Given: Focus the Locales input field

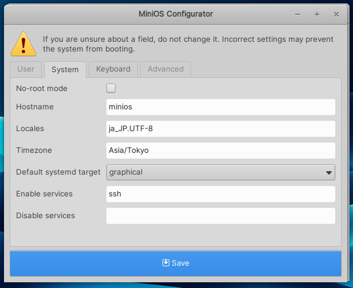Looking at the screenshot, I should point(220,129).
